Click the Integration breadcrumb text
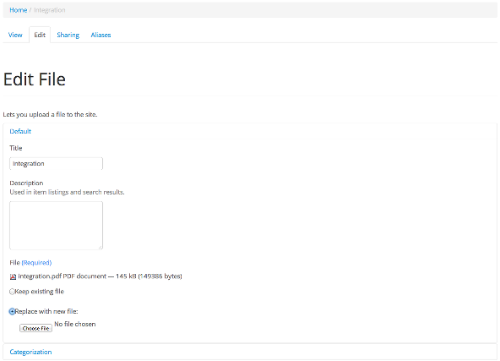Screen dimensions: 500x361 pos(50,10)
